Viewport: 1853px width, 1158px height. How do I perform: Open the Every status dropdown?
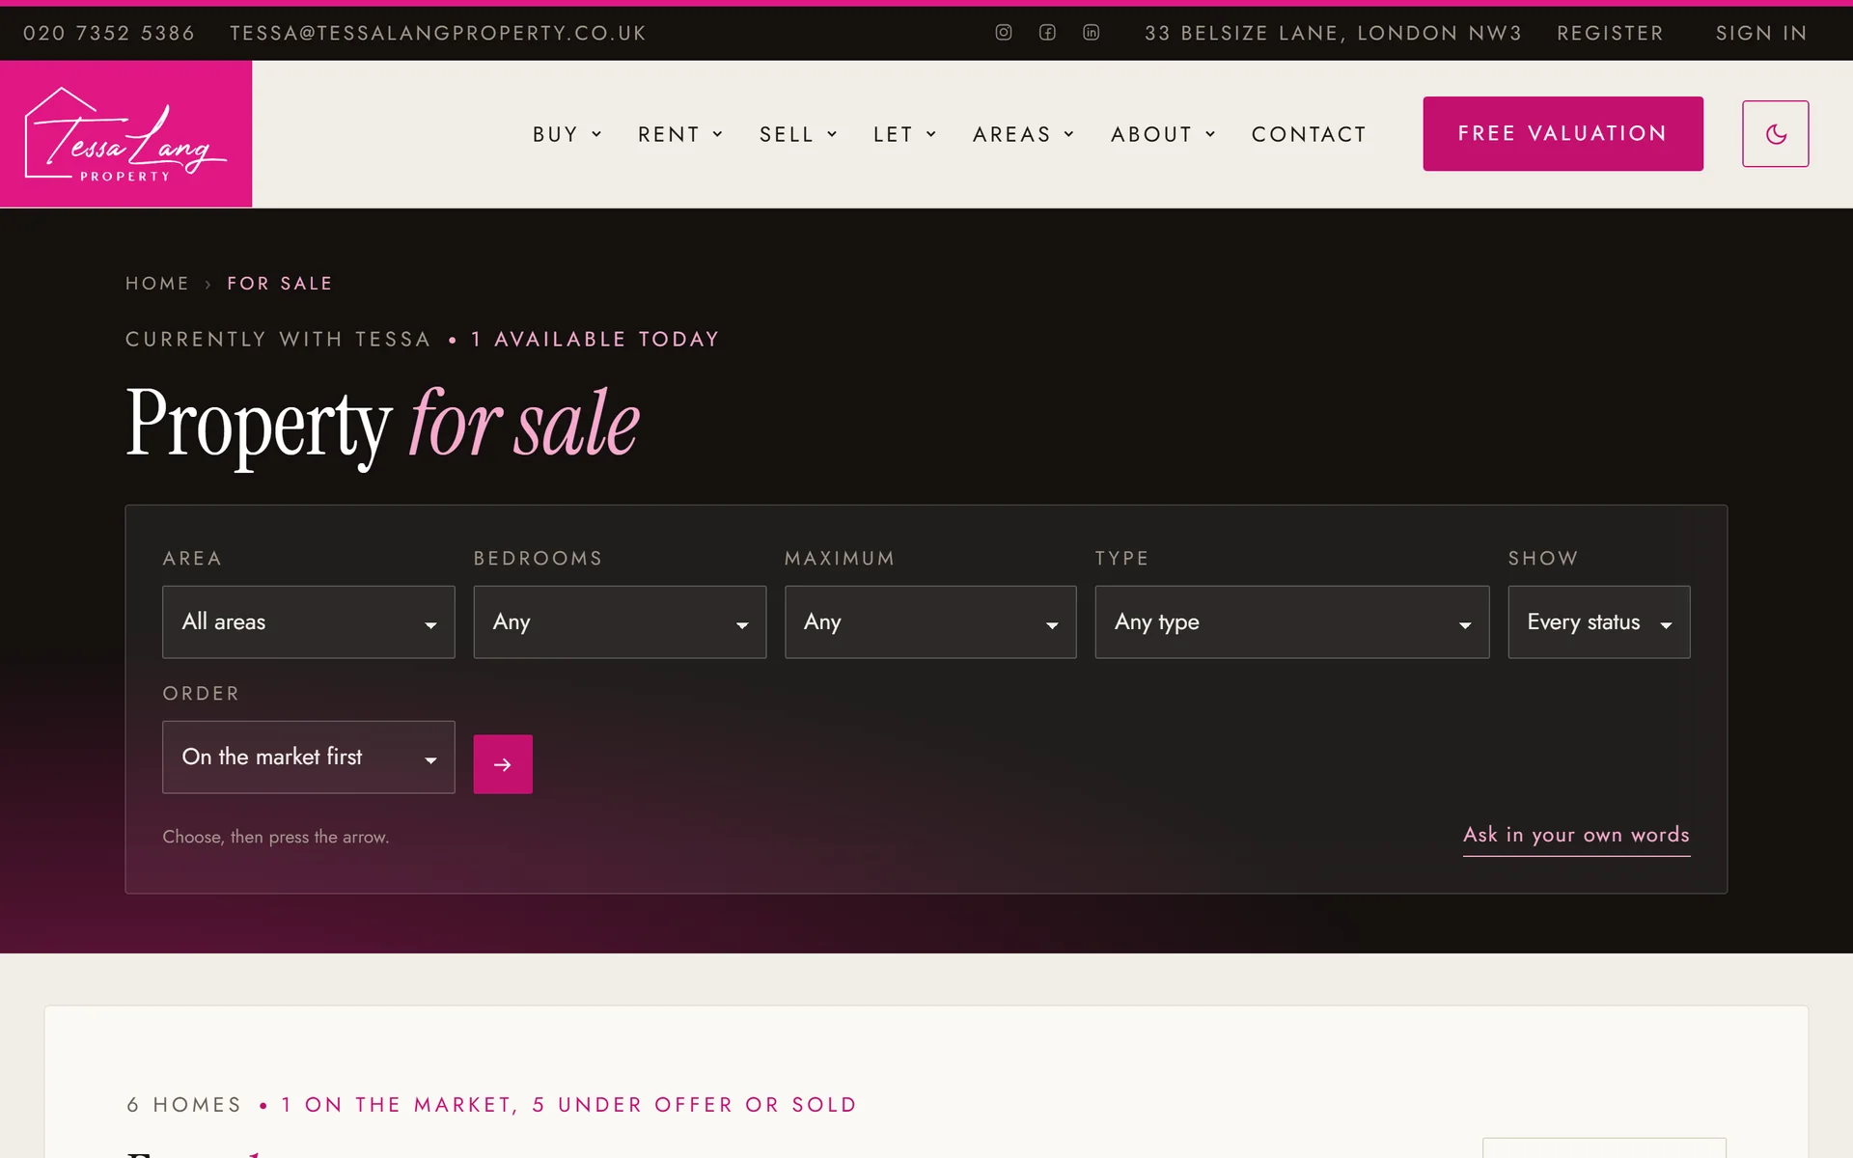click(x=1599, y=622)
